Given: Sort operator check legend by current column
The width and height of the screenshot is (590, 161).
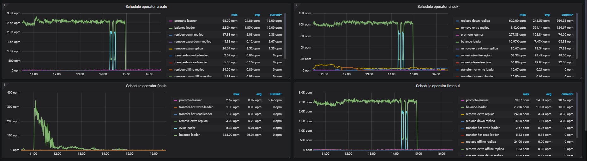Looking at the screenshot, I should [x=567, y=15].
